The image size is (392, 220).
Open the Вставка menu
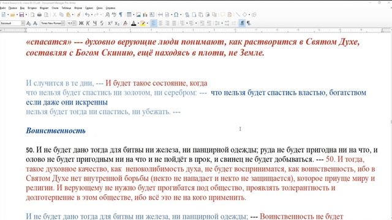[x=32, y=8]
